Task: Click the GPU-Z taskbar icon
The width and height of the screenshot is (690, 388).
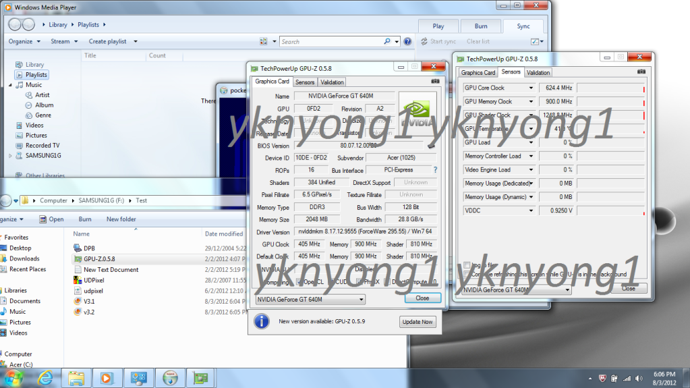Action: tap(200, 378)
